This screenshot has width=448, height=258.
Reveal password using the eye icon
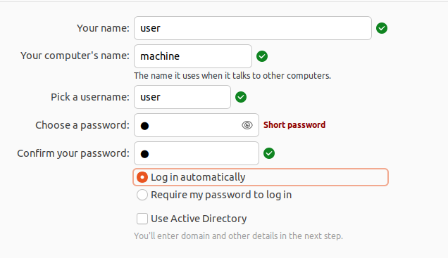247,125
